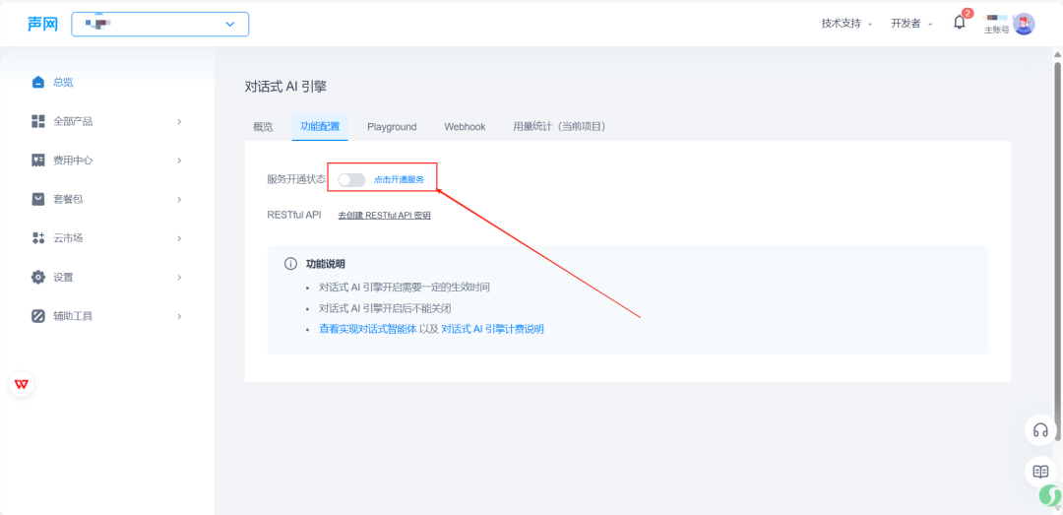Screen dimensions: 1063x515
Task: Click the 声网 logo
Action: pos(42,24)
